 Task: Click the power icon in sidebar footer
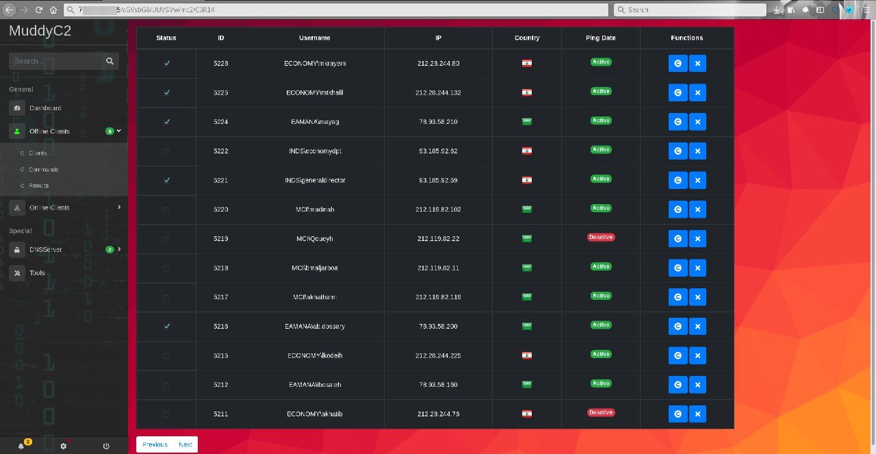(106, 446)
